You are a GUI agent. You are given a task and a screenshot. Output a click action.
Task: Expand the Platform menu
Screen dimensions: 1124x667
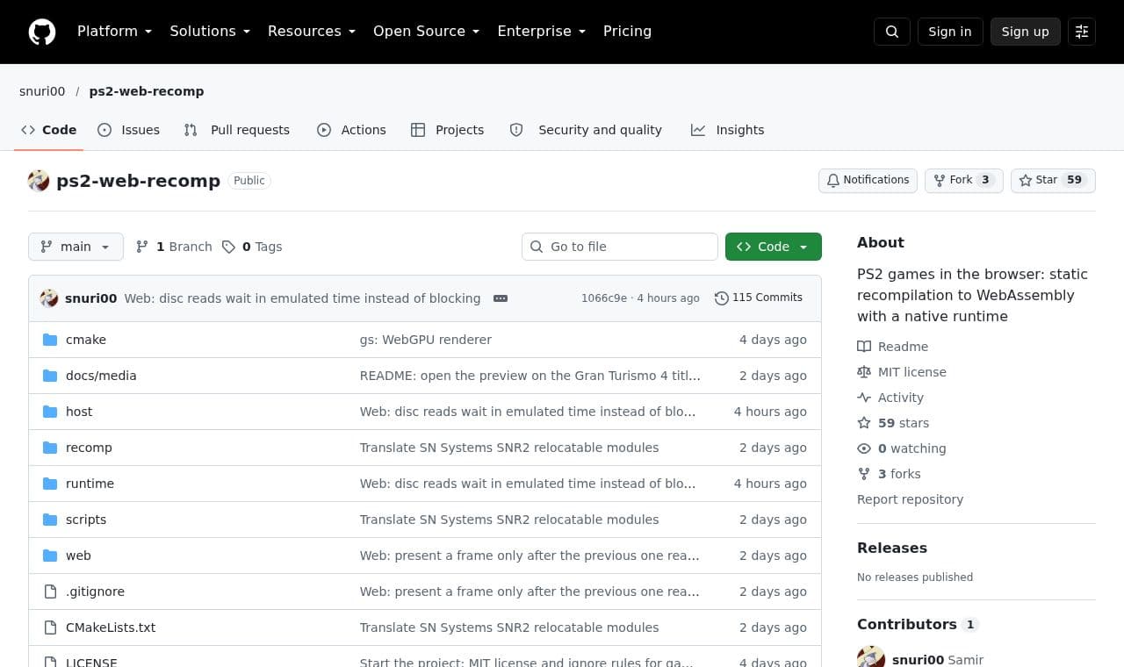[x=115, y=32]
